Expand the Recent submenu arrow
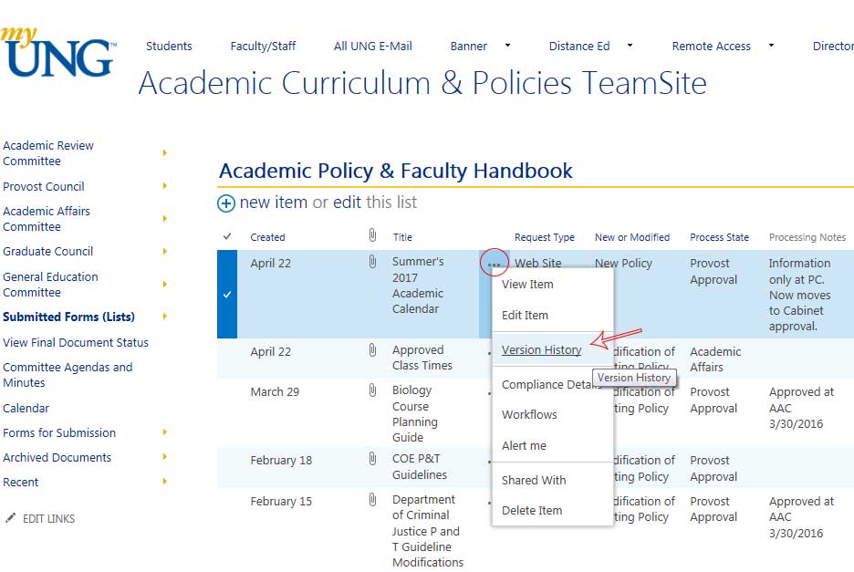 point(164,481)
